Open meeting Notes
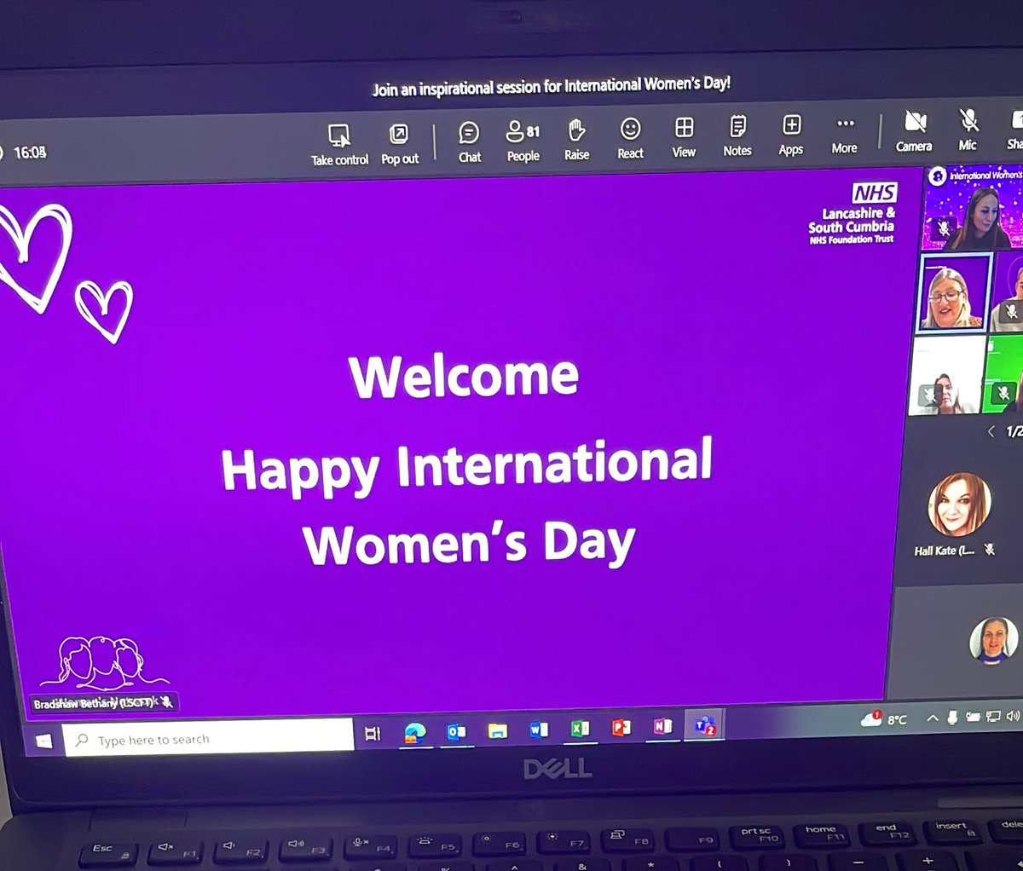This screenshot has width=1023, height=871. point(737,136)
